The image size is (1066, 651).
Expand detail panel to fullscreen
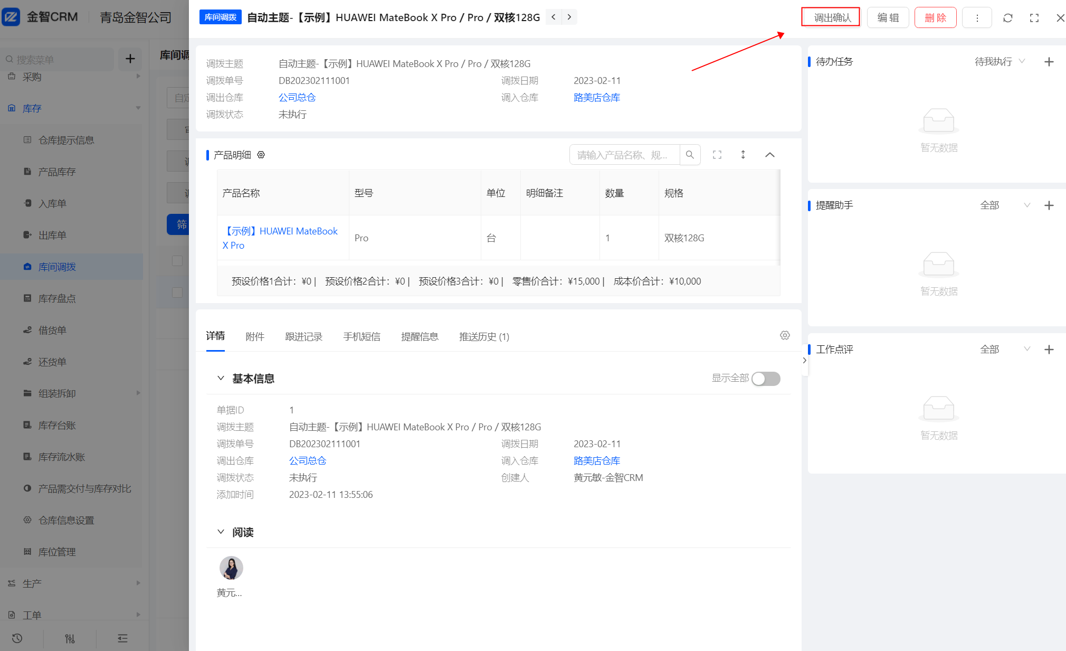pyautogui.click(x=1034, y=17)
